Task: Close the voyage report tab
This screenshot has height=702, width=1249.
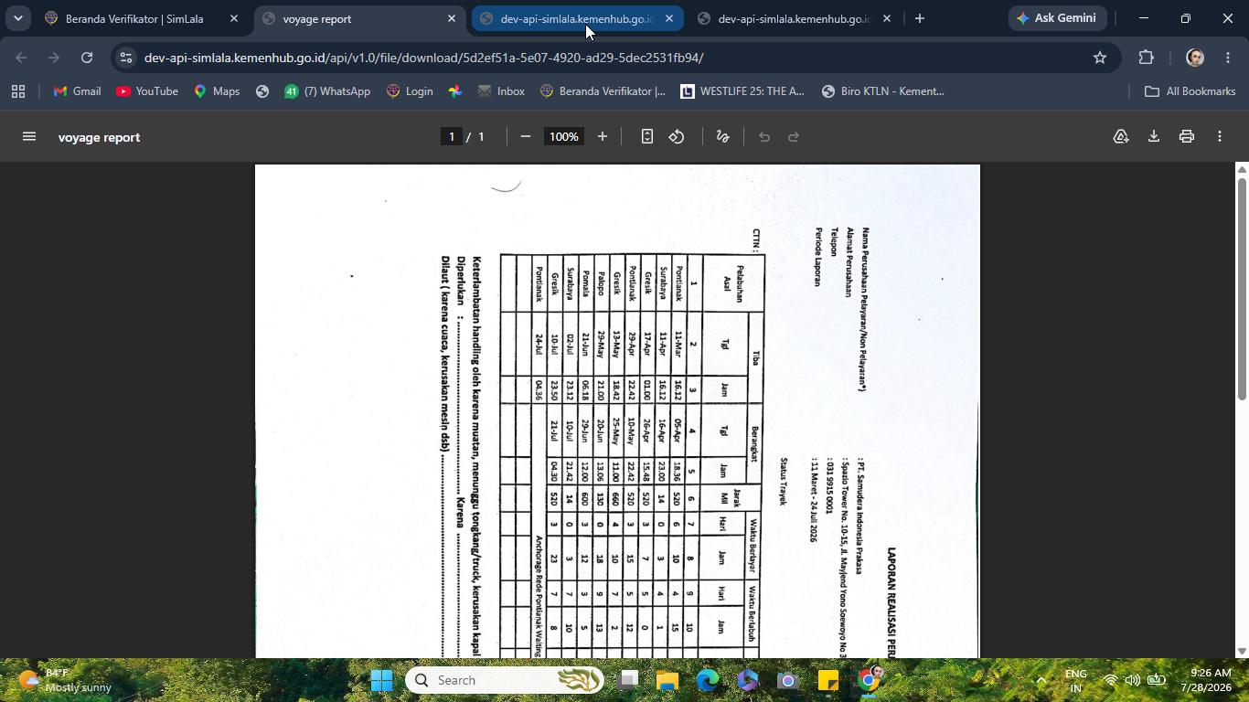Action: pos(452,18)
